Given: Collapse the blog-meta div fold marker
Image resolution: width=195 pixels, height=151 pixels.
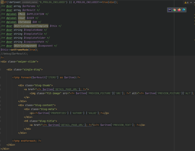Looking at the screenshot, I should pyautogui.click(x=0, y=109).
